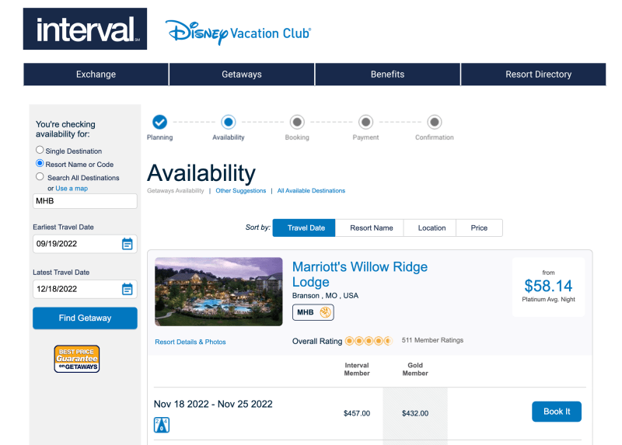Click the Availability step circle
The height and width of the screenshot is (445, 622).
[229, 122]
